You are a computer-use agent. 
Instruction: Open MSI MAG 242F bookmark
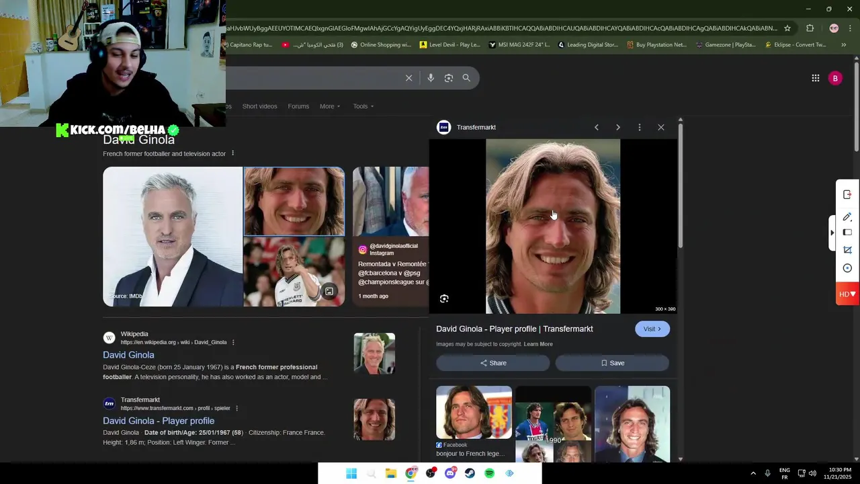coord(519,45)
